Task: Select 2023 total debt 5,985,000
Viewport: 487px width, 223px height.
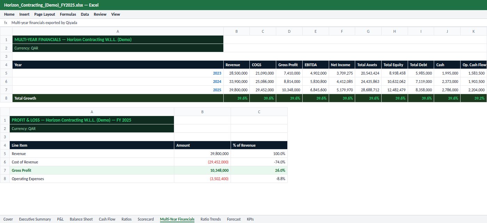Action: (421, 73)
